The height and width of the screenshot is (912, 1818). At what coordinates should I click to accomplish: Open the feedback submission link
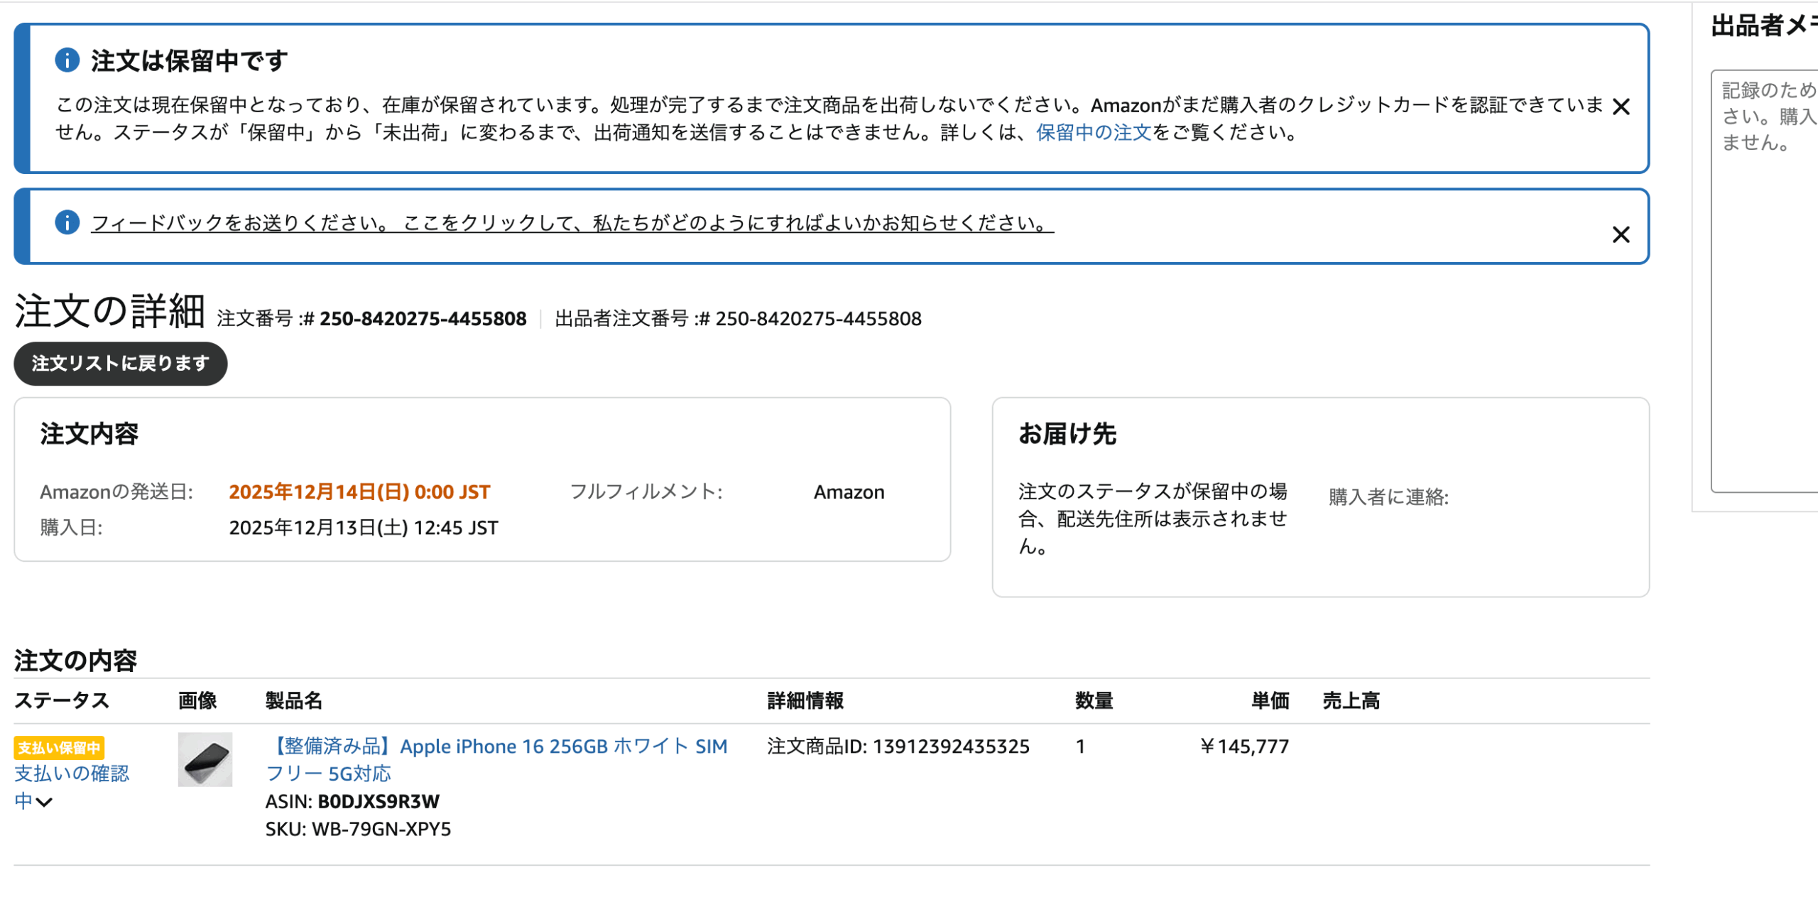(x=572, y=223)
